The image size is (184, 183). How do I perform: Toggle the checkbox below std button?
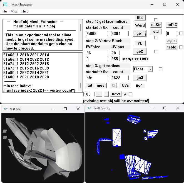tap(156, 37)
